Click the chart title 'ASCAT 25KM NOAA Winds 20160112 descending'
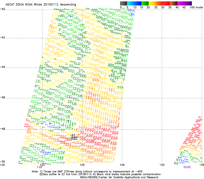The height and width of the screenshot is (179, 204). [41, 4]
